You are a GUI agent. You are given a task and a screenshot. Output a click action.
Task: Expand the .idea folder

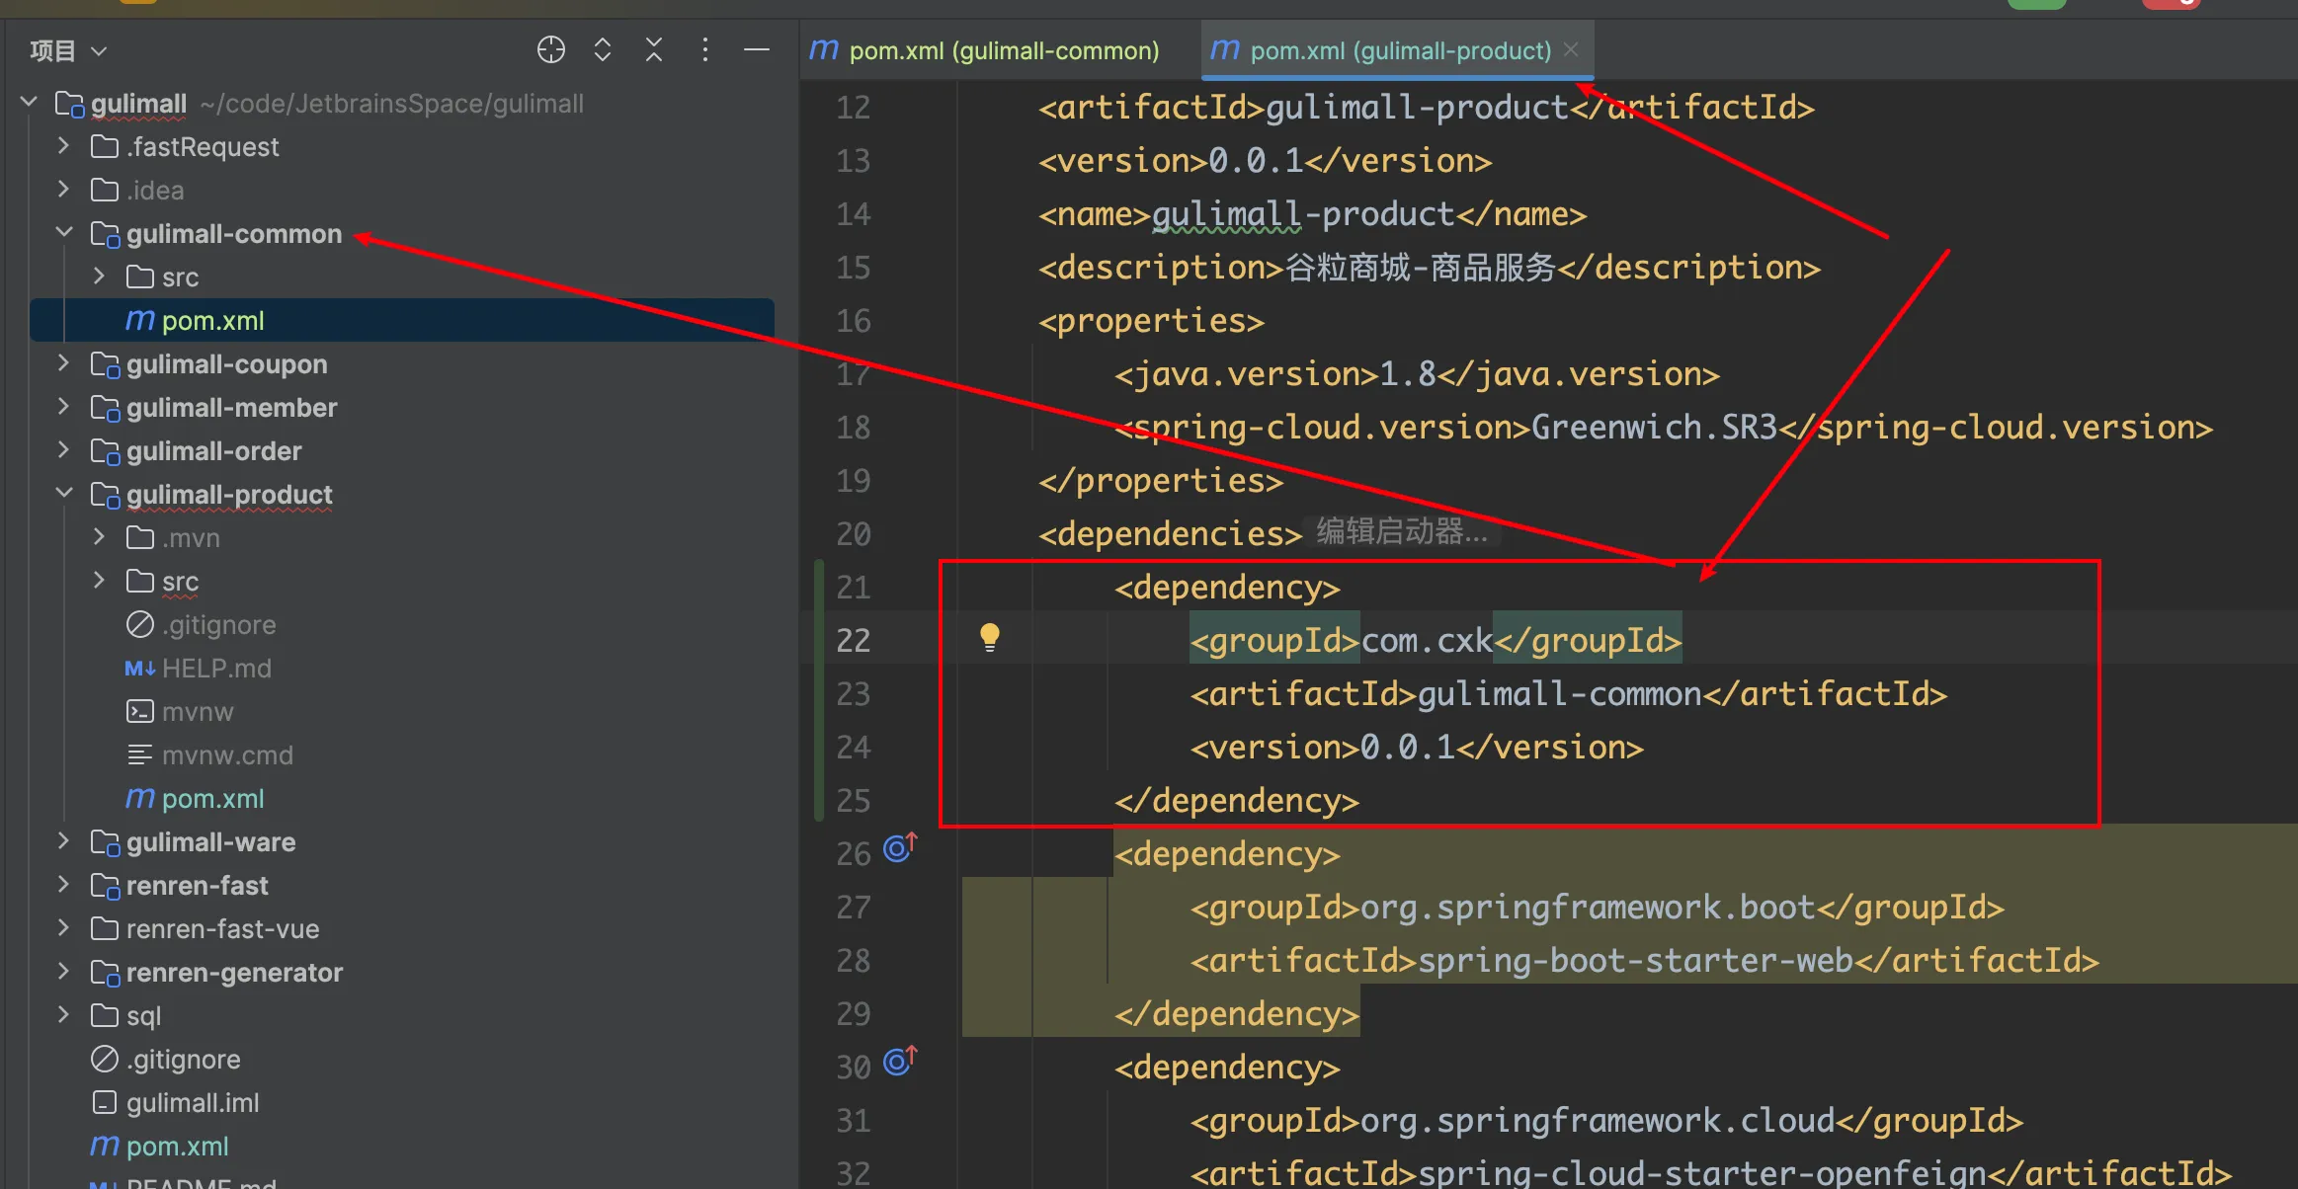pyautogui.click(x=64, y=189)
